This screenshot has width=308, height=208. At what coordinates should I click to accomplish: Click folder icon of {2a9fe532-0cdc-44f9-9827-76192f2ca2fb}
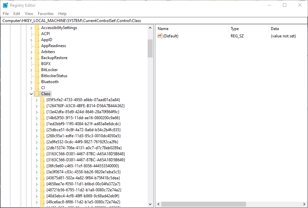point(42,142)
